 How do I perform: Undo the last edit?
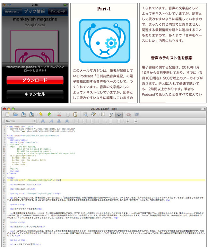41,114
